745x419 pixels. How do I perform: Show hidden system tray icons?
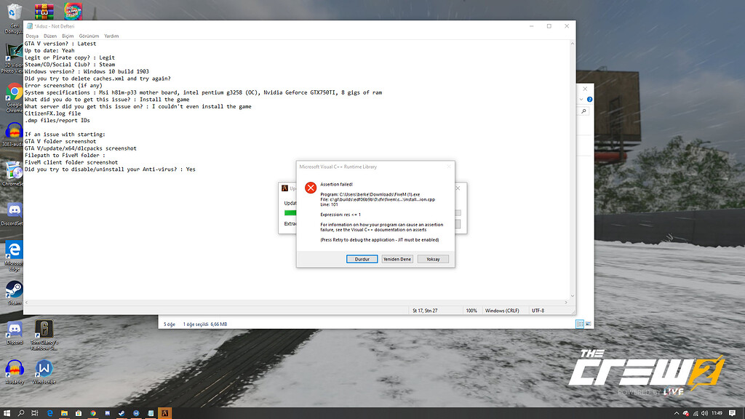[x=677, y=413]
